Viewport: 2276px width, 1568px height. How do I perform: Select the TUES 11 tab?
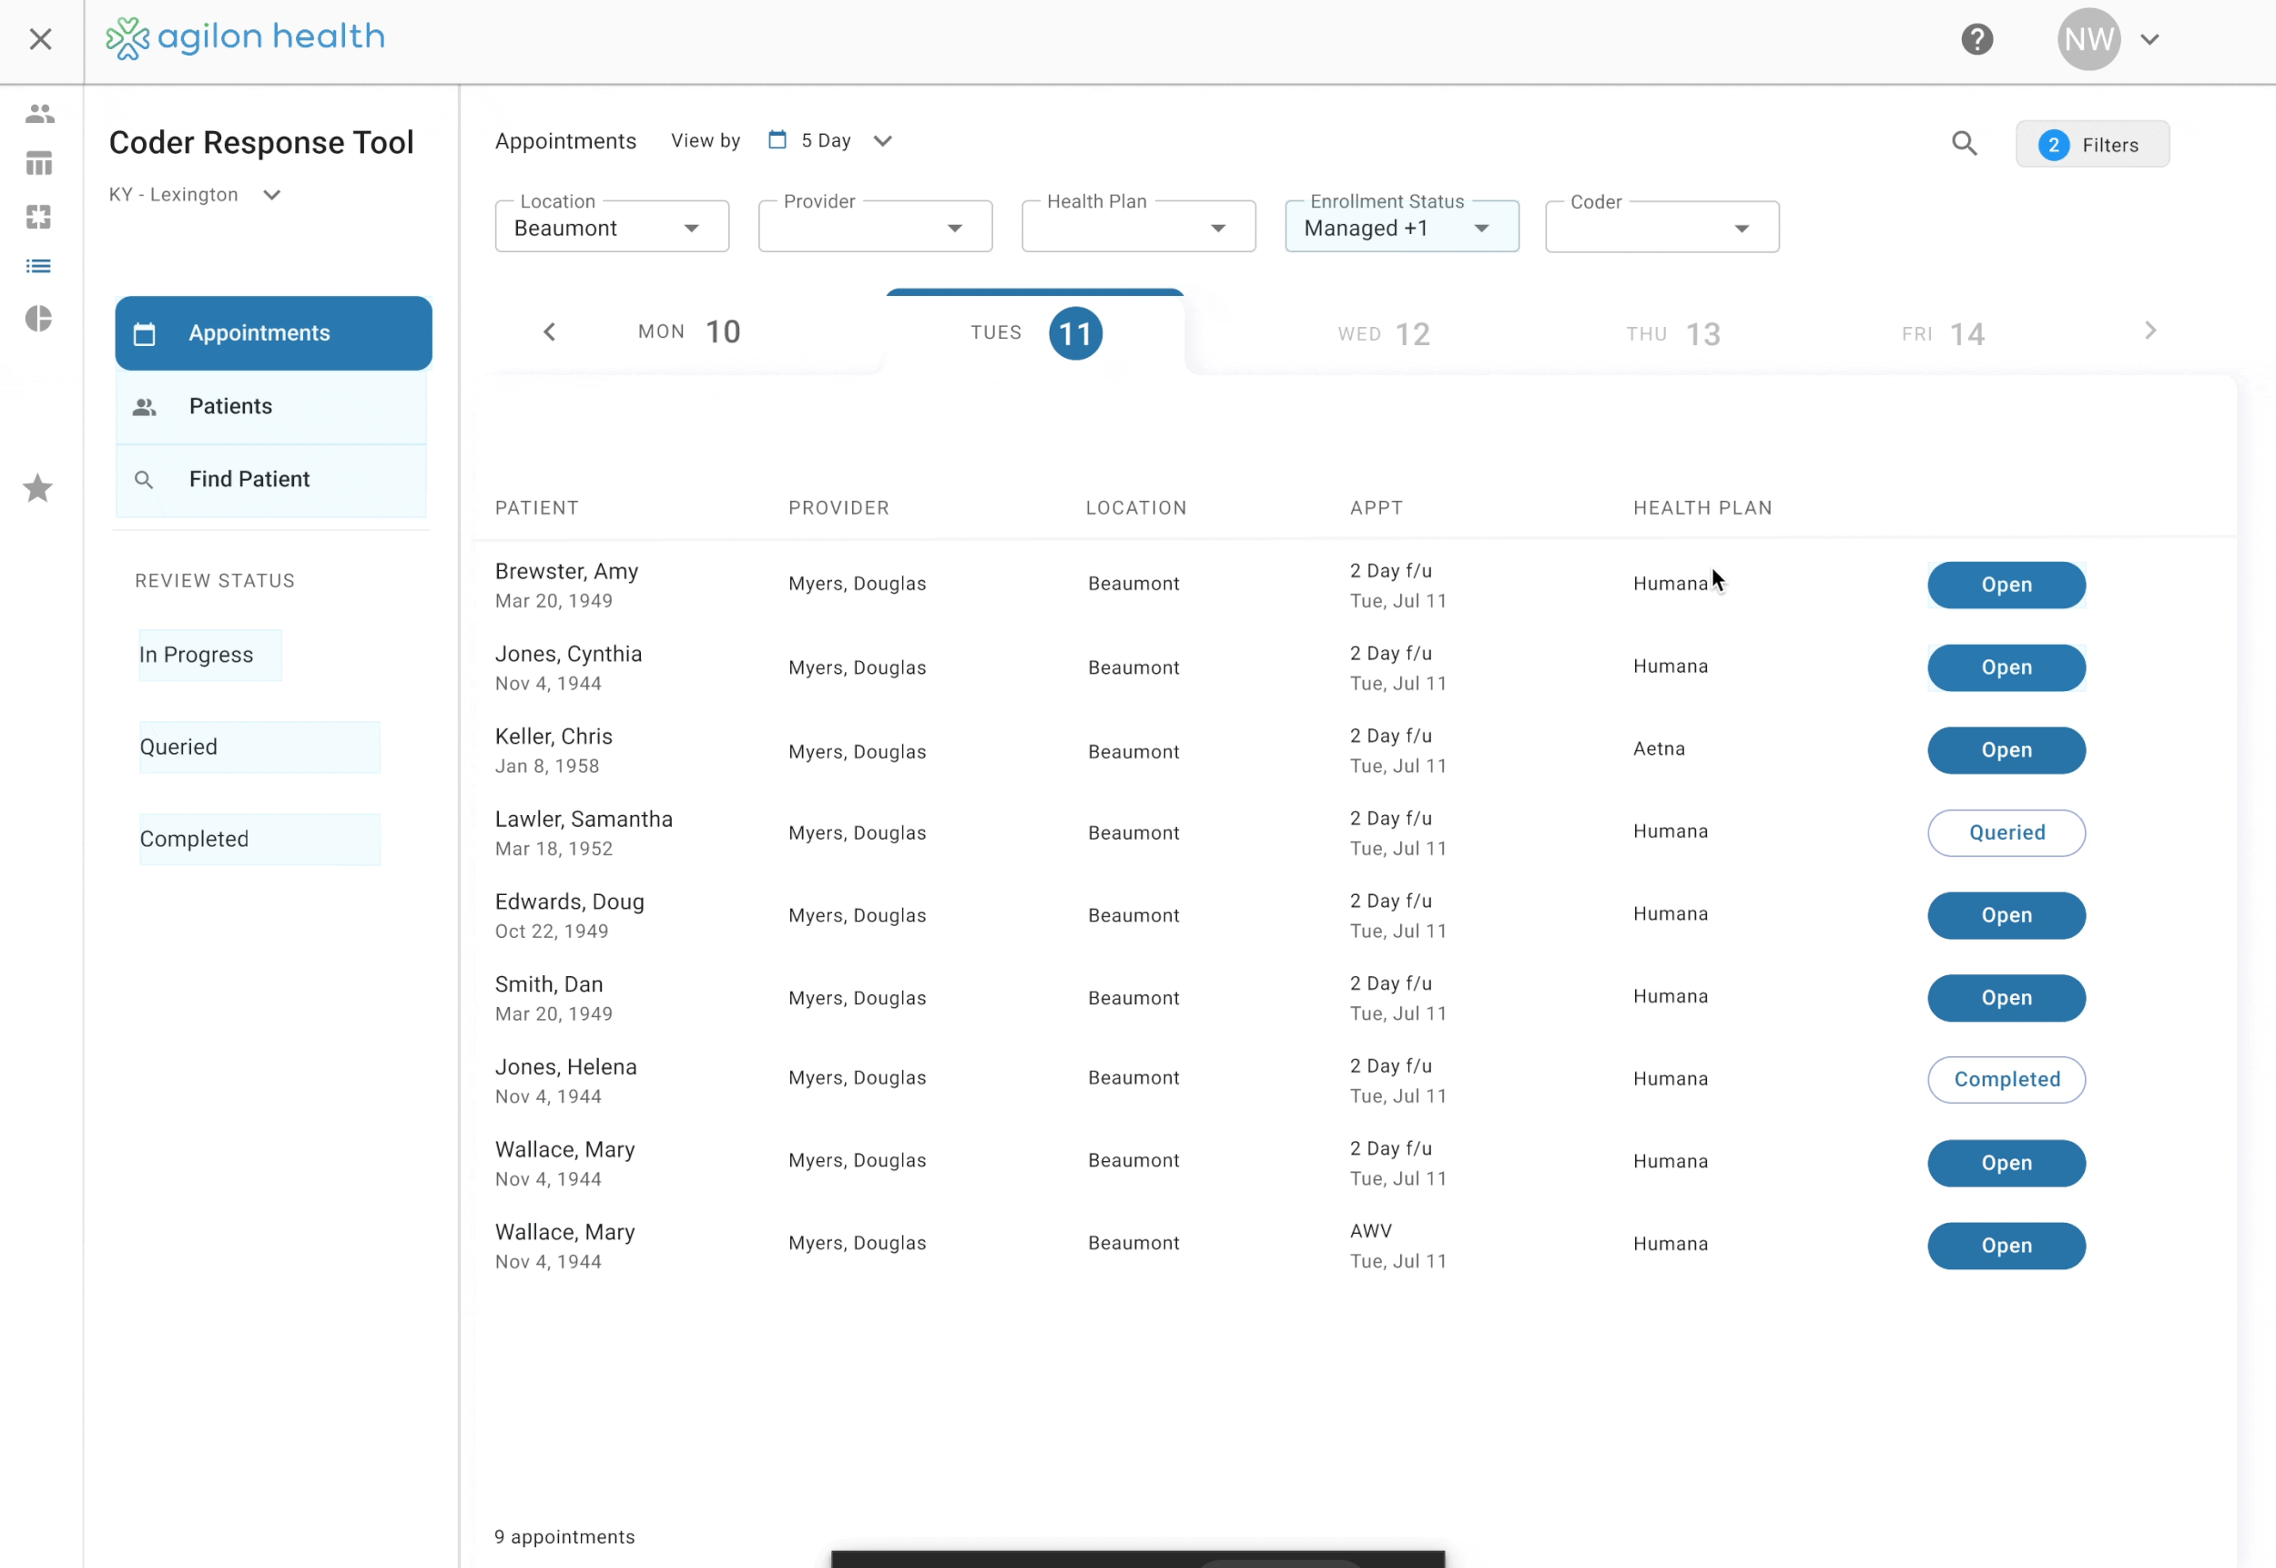(1035, 333)
